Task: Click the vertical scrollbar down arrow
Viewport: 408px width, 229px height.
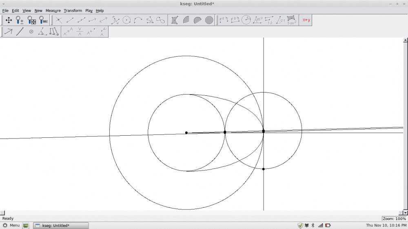Action: 405,212
